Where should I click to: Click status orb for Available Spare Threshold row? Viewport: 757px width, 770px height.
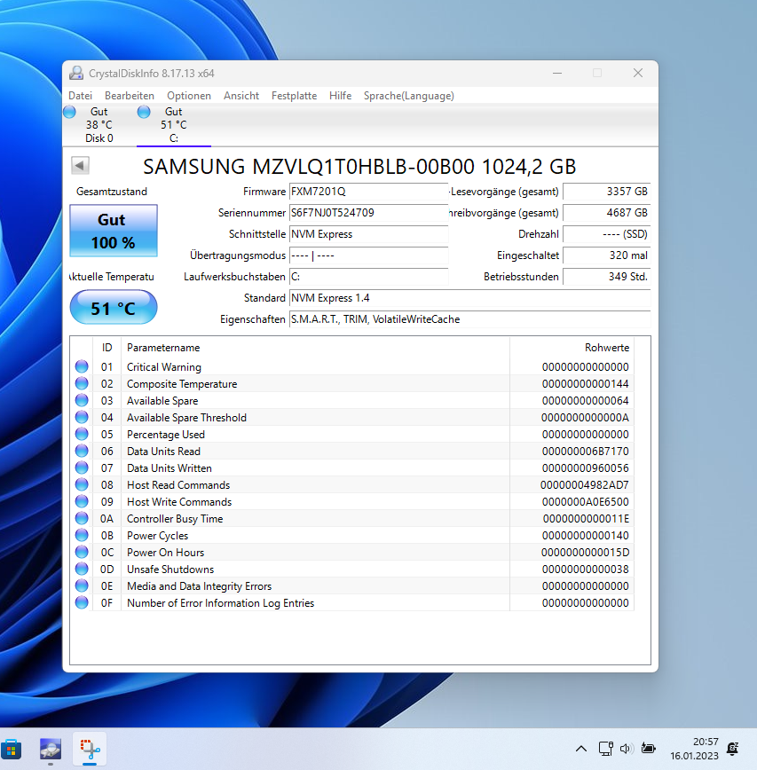pos(82,418)
